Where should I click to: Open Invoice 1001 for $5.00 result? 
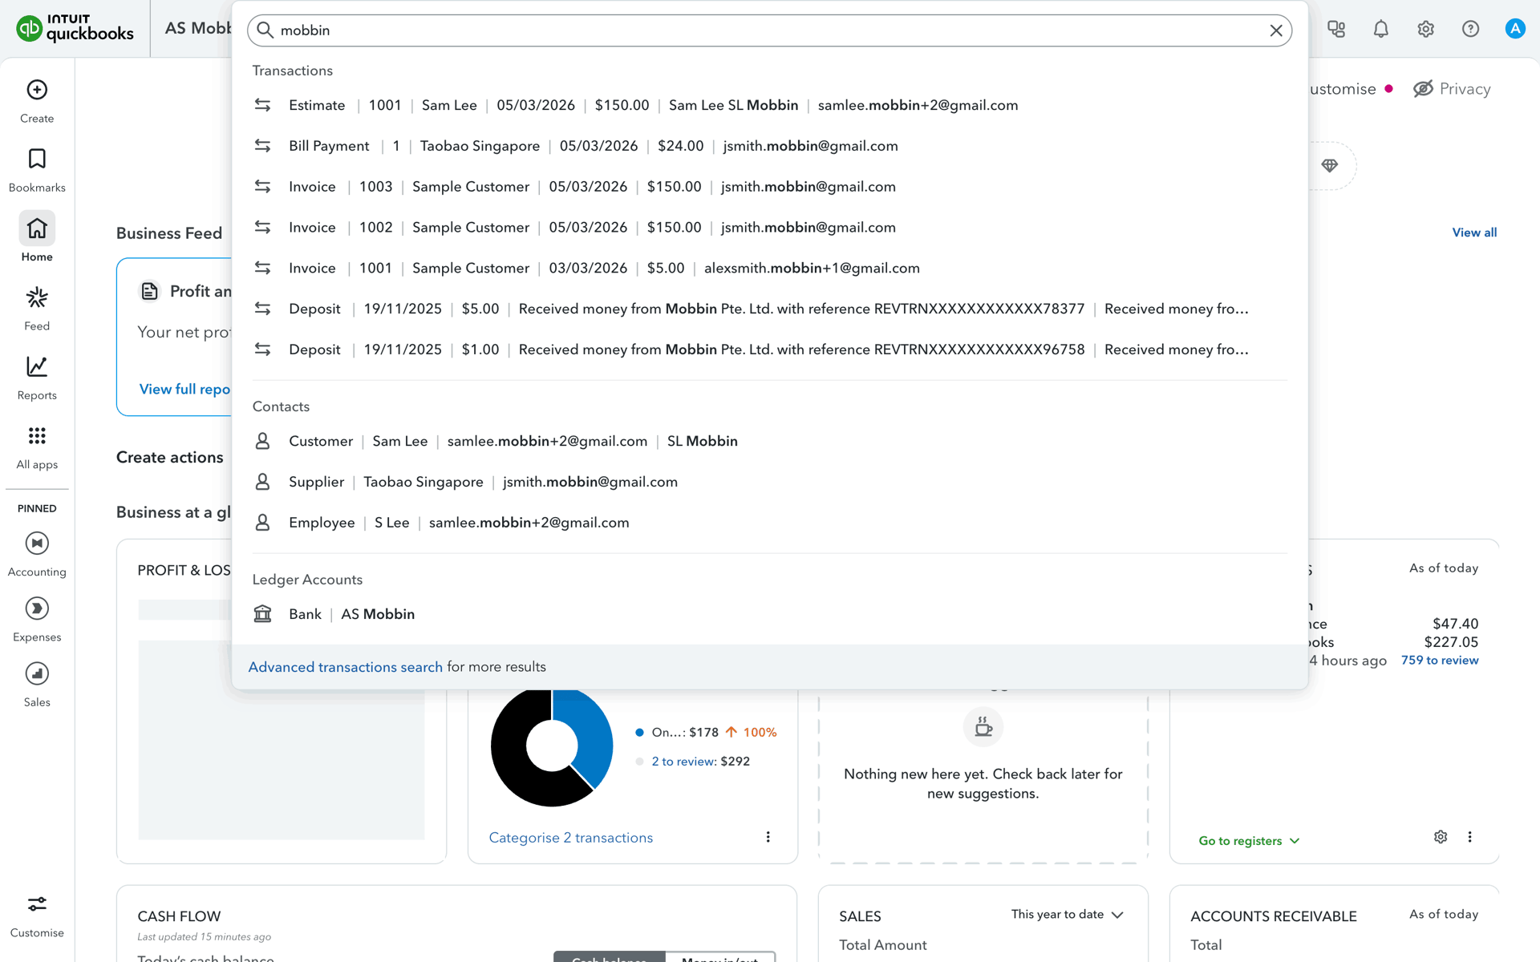pyautogui.click(x=770, y=268)
